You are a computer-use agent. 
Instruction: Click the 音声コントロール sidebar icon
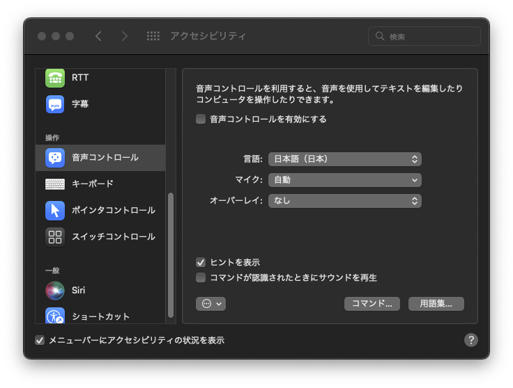click(x=55, y=158)
